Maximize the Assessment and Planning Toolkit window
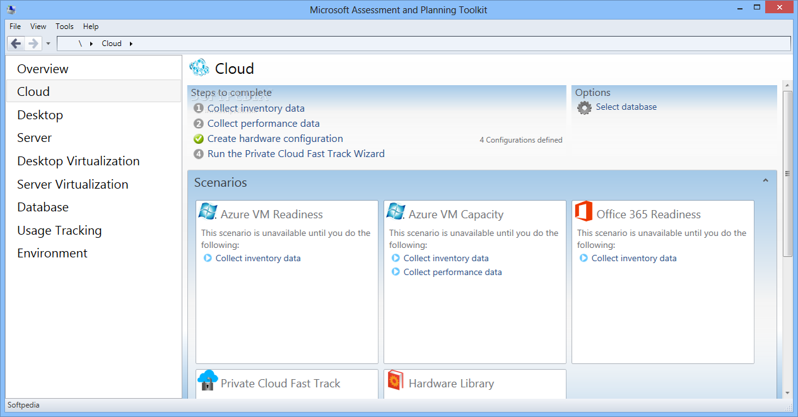The height and width of the screenshot is (417, 798). click(758, 8)
